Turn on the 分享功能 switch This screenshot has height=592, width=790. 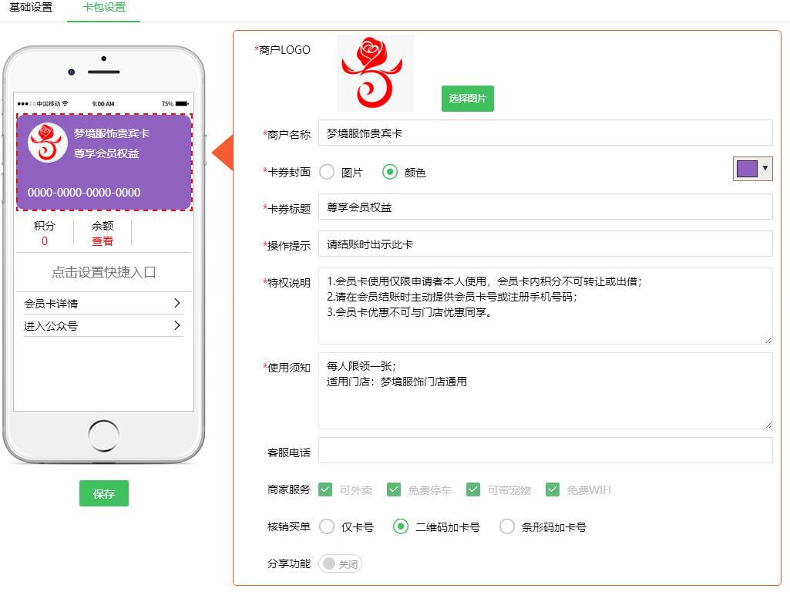[x=340, y=563]
